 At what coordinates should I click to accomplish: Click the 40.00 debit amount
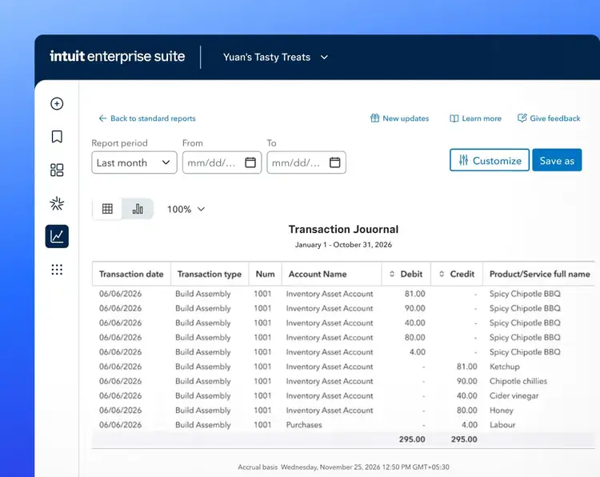tap(414, 323)
